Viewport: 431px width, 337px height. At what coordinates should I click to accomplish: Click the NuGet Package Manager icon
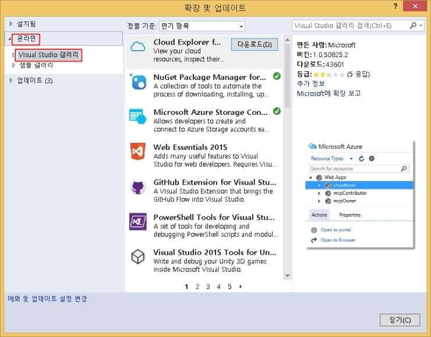click(x=138, y=82)
